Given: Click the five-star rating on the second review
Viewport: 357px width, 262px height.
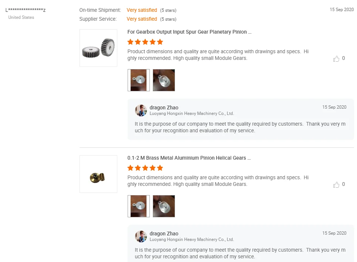Looking at the screenshot, I should pyautogui.click(x=145, y=168).
